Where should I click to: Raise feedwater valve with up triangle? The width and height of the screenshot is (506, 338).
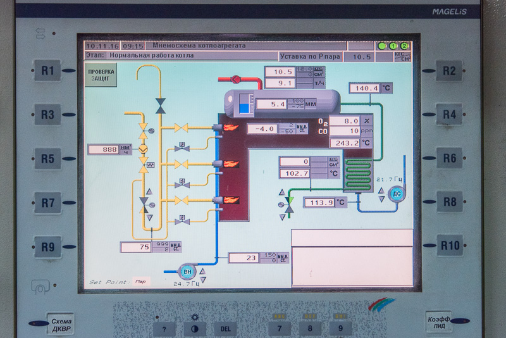[282, 192]
